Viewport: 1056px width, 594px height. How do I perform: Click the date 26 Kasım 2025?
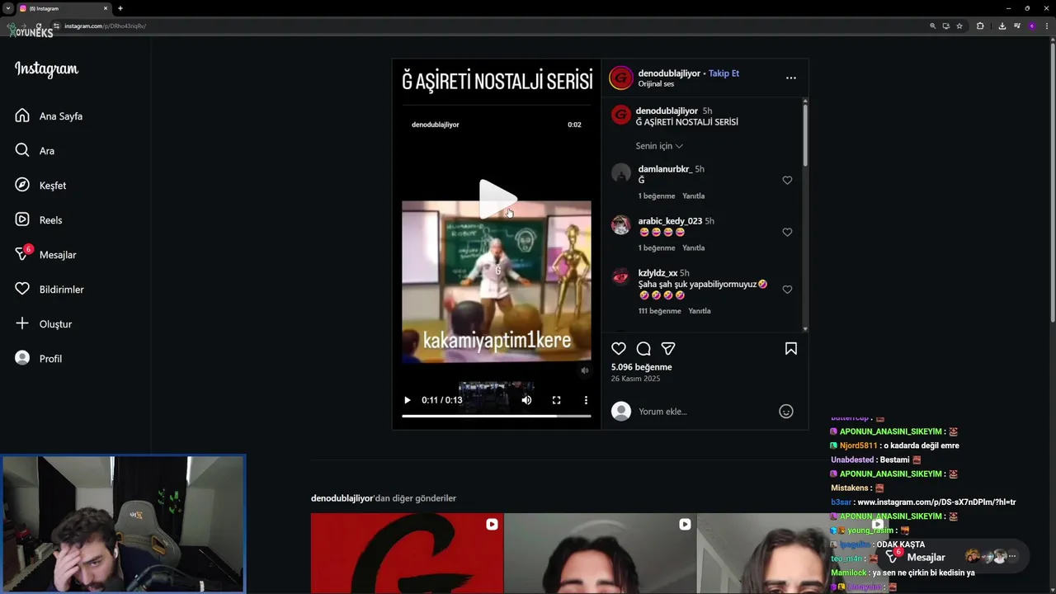[635, 379]
